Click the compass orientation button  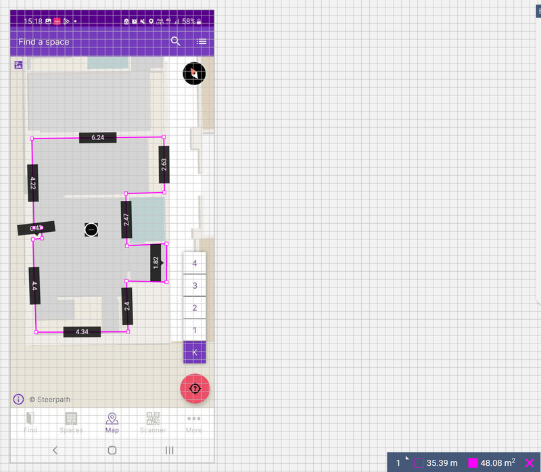tap(194, 72)
